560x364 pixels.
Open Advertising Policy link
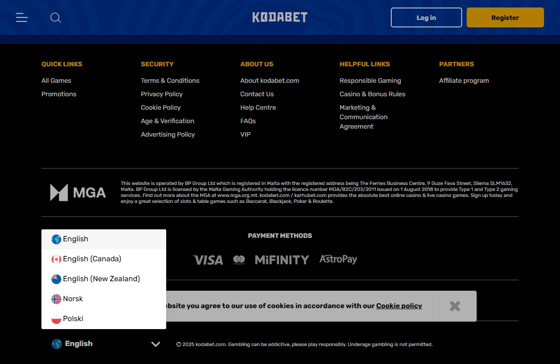[168, 135]
